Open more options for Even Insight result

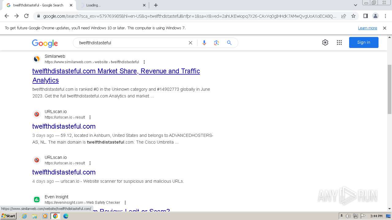point(125,203)
